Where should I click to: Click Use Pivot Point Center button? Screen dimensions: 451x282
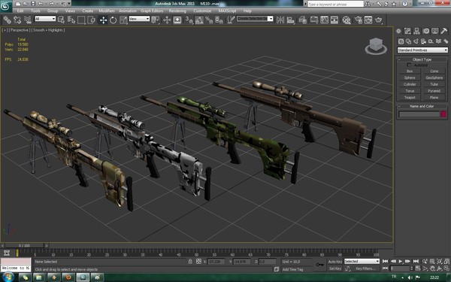pos(156,20)
